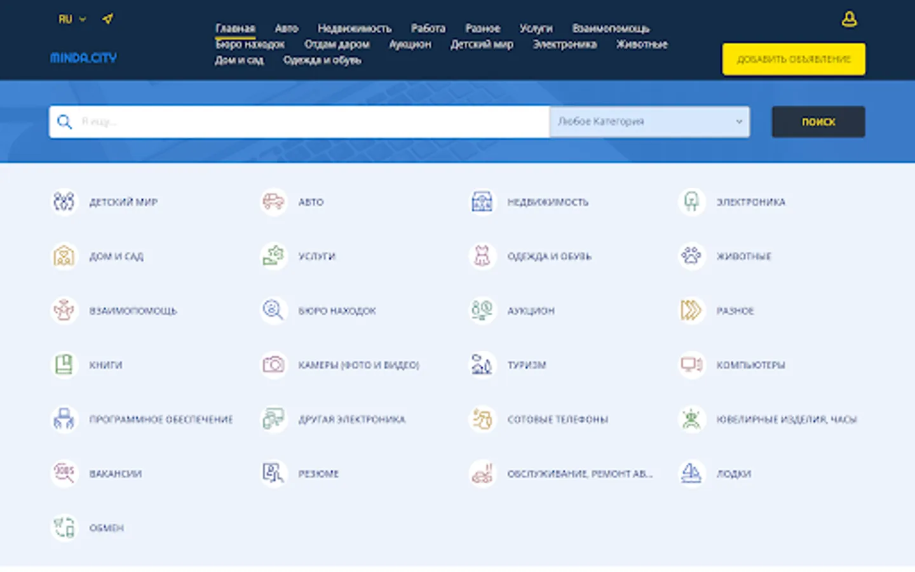
Task: Select Аукцион in the top navigation
Action: tap(410, 44)
